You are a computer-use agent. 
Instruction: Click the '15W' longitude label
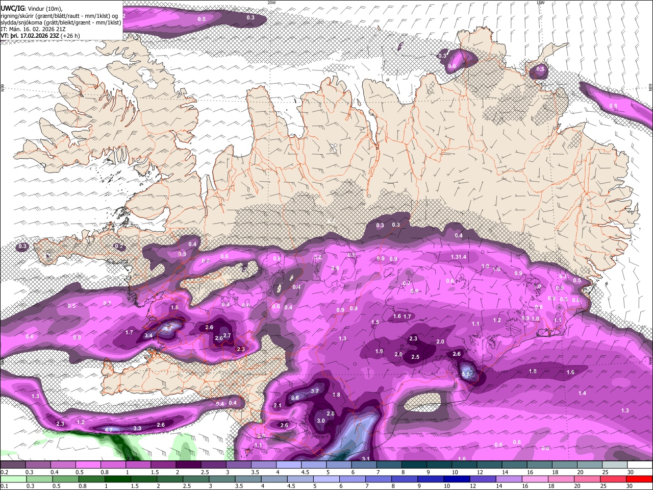(540, 3)
